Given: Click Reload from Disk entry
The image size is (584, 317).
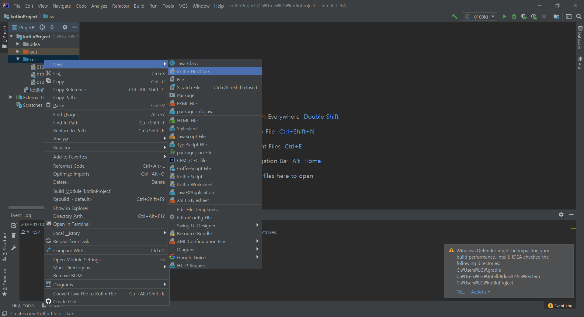Looking at the screenshot, I should tap(106, 241).
